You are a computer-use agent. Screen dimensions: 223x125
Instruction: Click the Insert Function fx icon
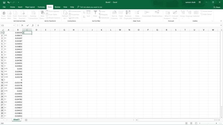(x=33, y=25)
